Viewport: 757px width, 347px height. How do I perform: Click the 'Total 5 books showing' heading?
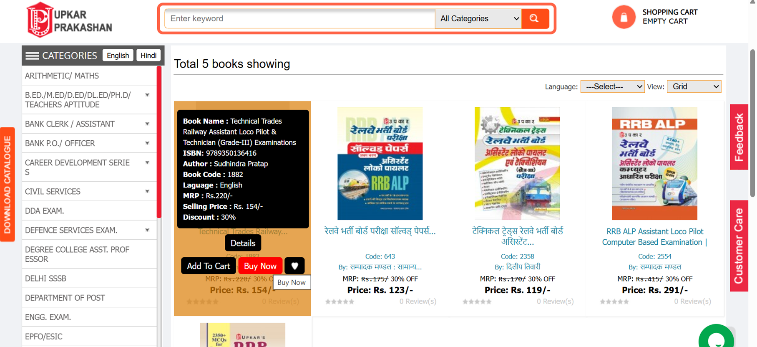(x=232, y=64)
